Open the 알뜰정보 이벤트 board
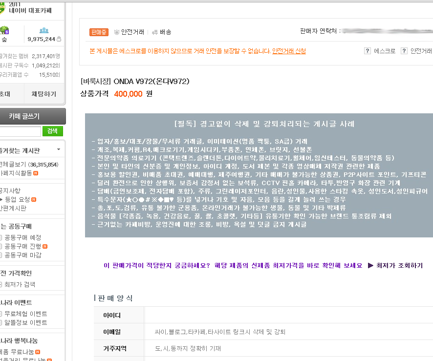This screenshot has height=361, width=433. 26,322
